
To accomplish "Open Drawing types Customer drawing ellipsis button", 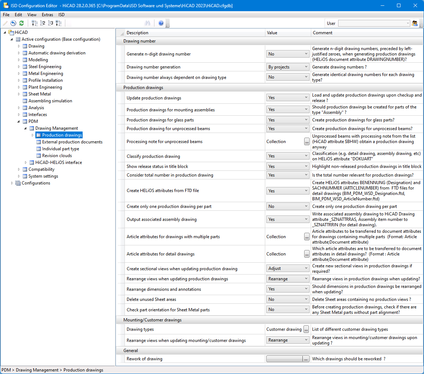I will [306, 329].
